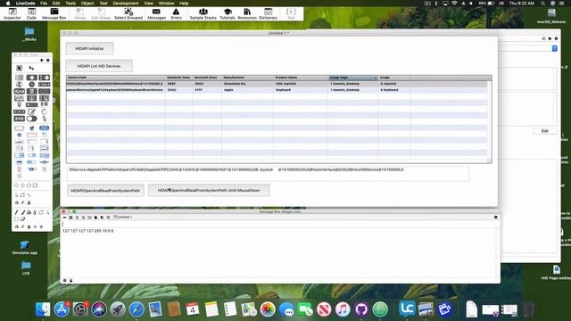Open Sample Stacks from the toolbar
The height and width of the screenshot is (321, 571).
click(x=203, y=14)
